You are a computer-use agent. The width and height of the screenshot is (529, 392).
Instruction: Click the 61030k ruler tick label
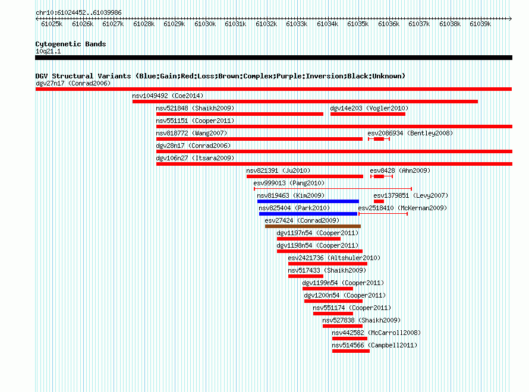205,24
